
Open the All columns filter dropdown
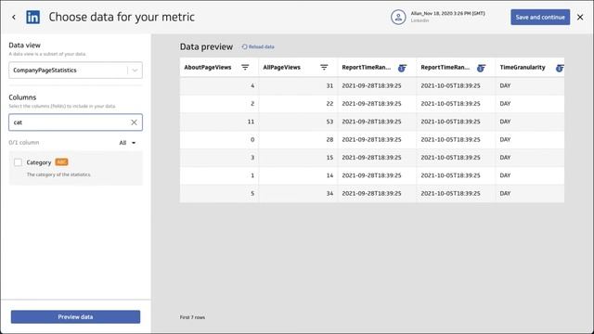(x=127, y=143)
